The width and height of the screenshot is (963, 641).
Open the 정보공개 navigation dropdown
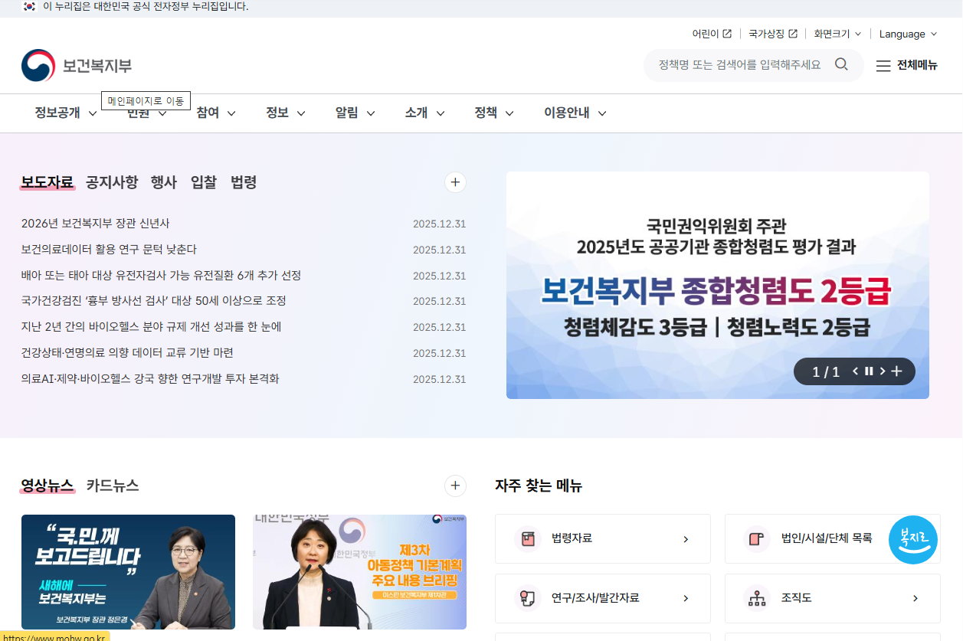click(x=64, y=113)
